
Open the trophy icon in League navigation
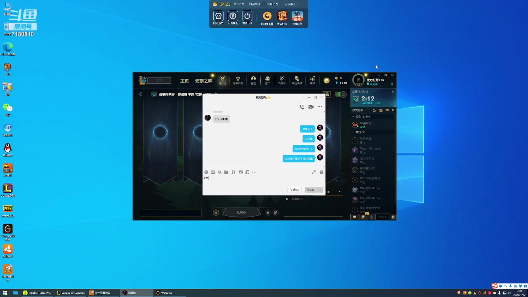[x=238, y=80]
